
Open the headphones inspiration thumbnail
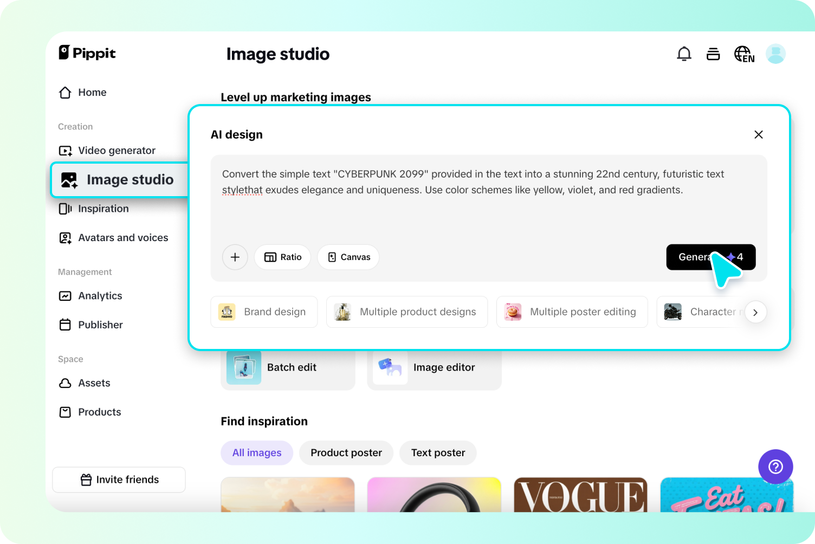coord(434,495)
